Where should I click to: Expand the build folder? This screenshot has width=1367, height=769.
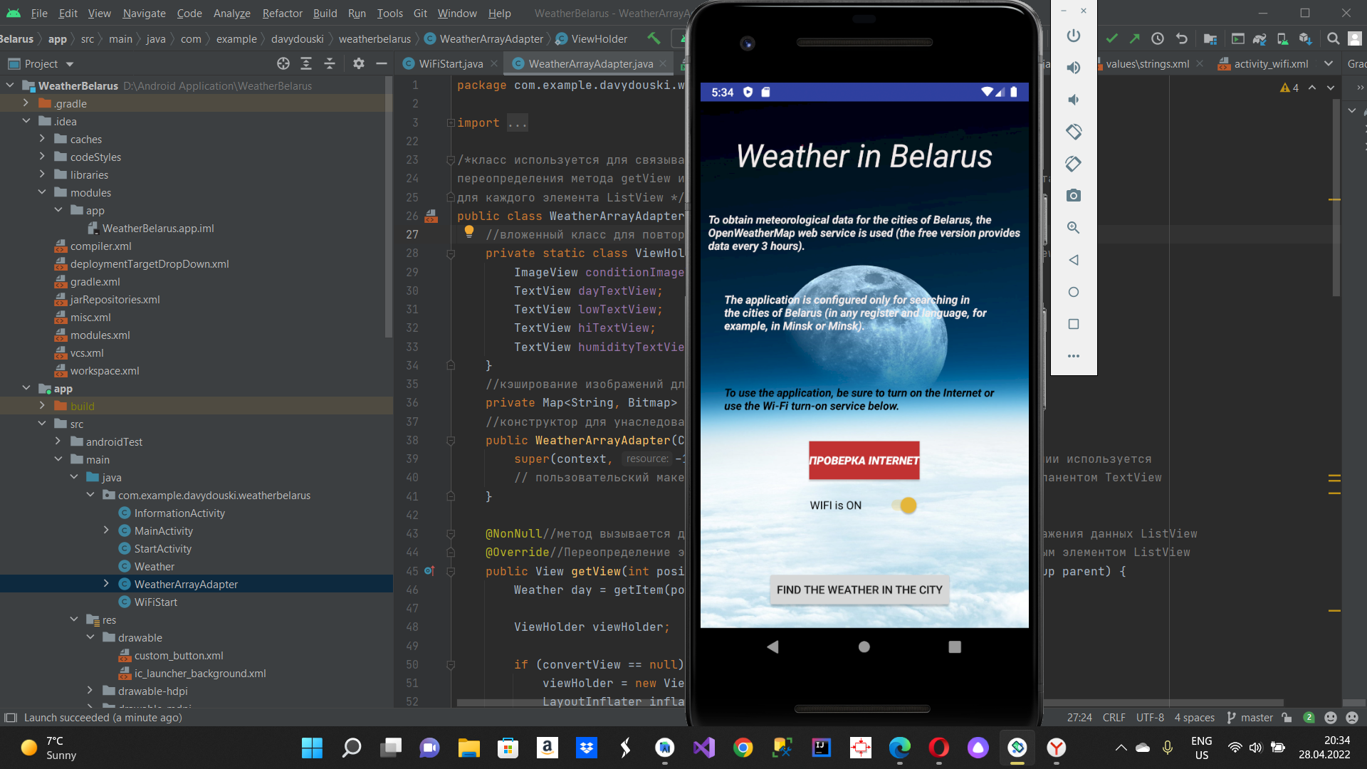(42, 406)
